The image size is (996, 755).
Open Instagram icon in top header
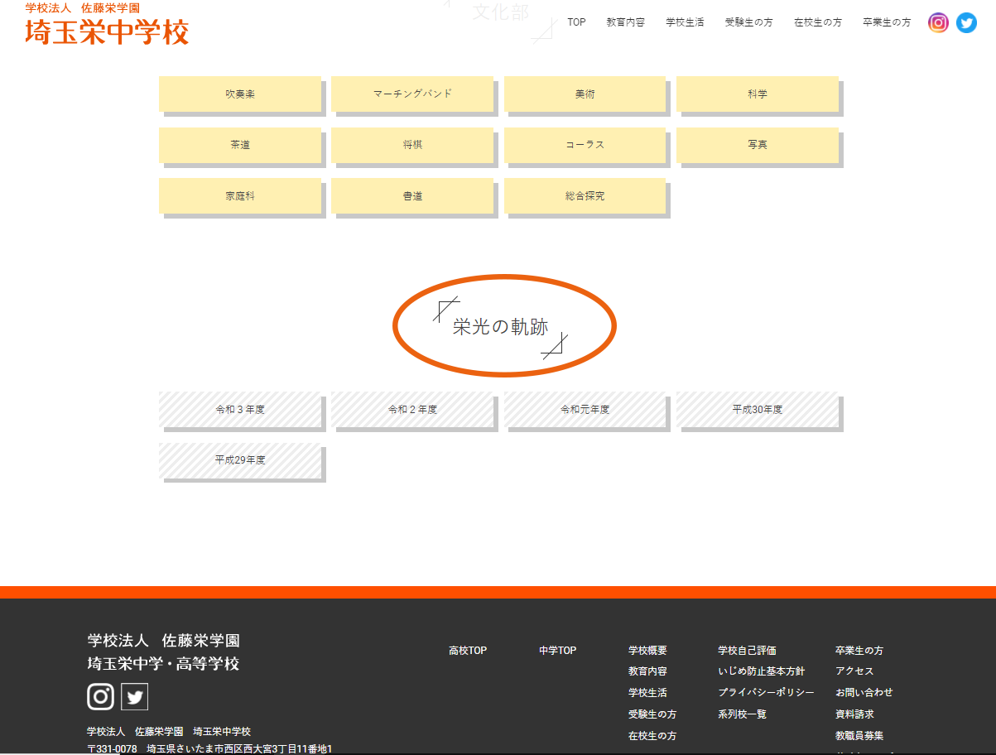[938, 22]
